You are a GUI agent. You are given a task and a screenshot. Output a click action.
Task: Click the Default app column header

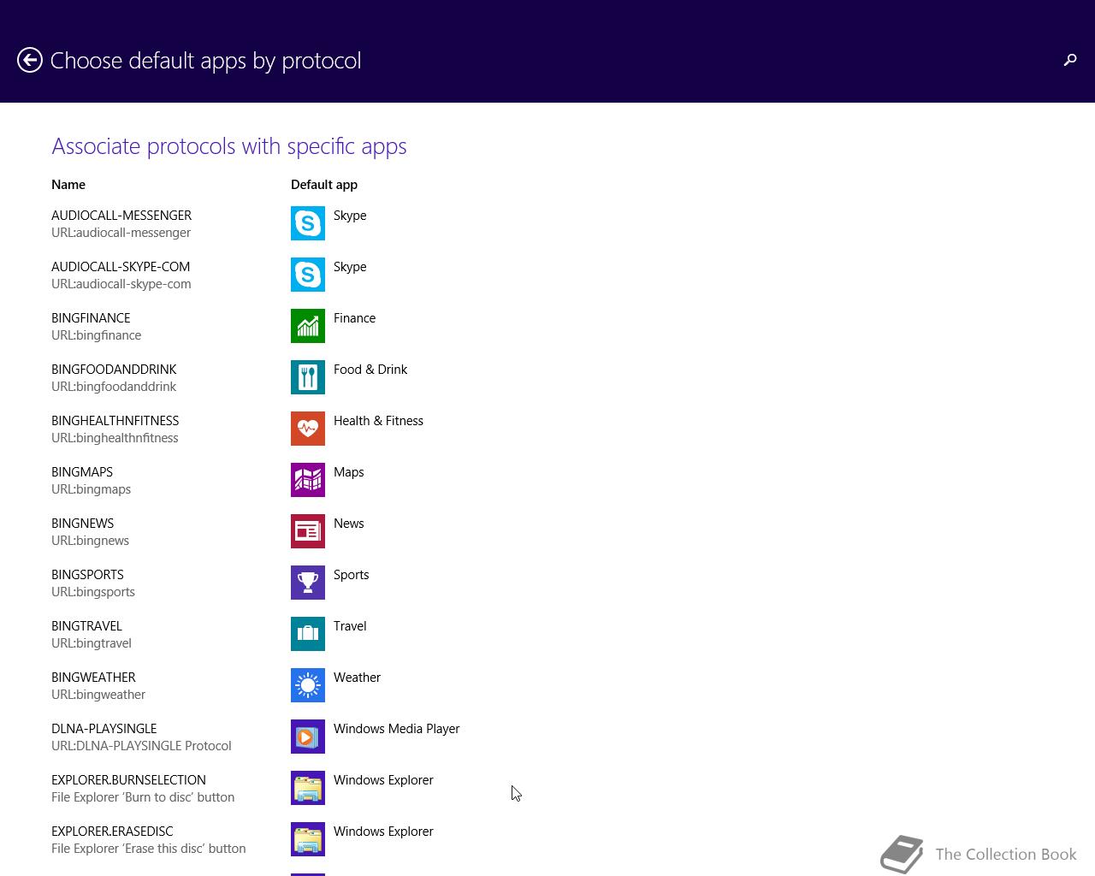[x=324, y=185]
